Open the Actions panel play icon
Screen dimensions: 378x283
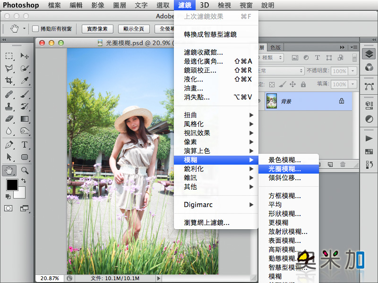pos(369,138)
